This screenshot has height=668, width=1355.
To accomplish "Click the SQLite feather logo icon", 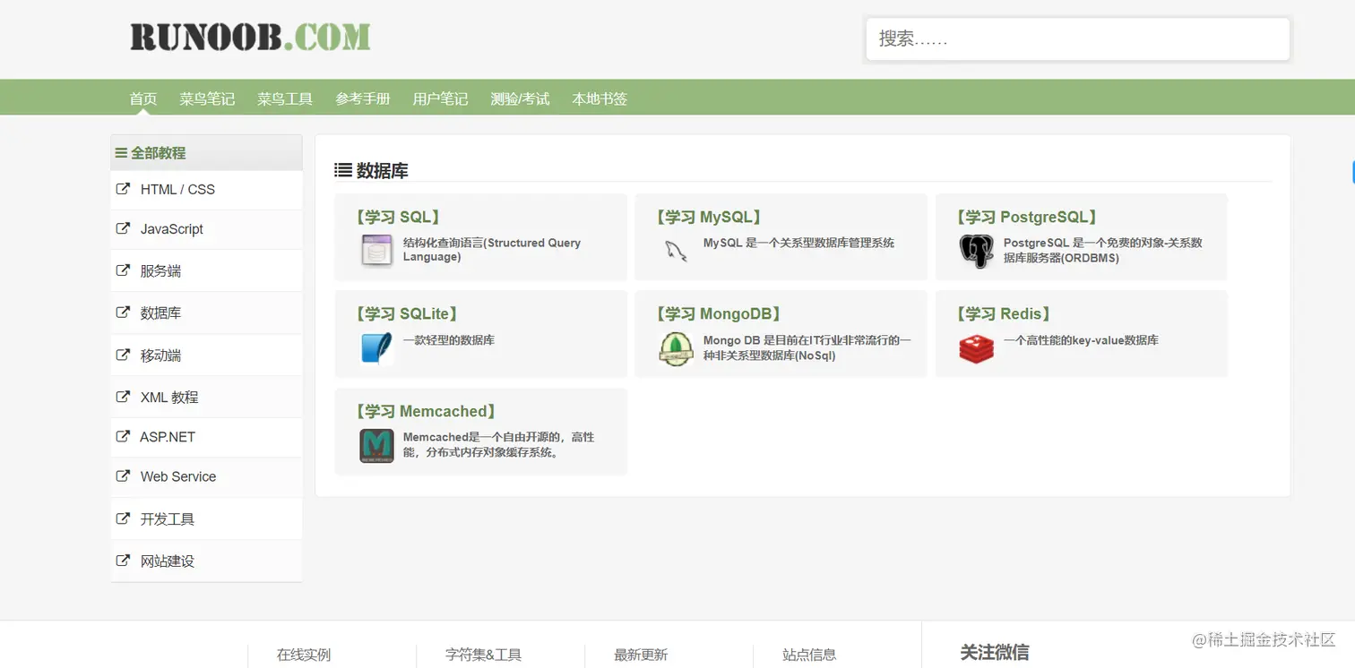I will pyautogui.click(x=376, y=347).
